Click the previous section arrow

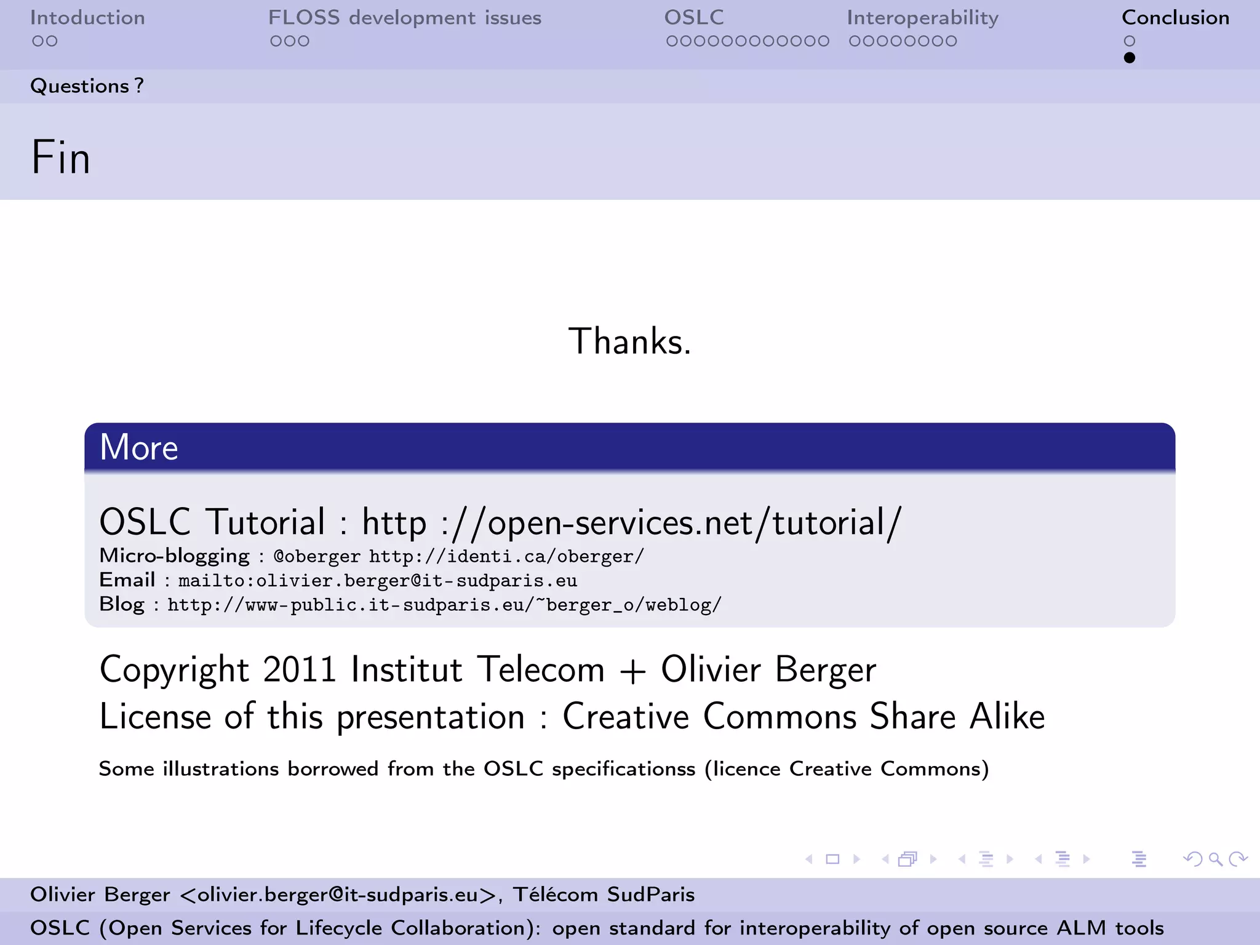coord(1039,859)
